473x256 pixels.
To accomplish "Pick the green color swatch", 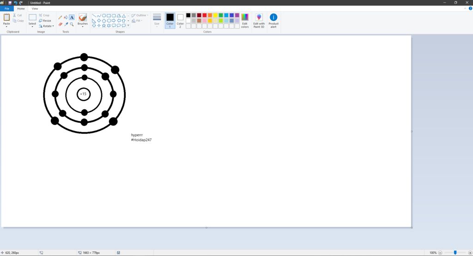I will click(x=221, y=15).
